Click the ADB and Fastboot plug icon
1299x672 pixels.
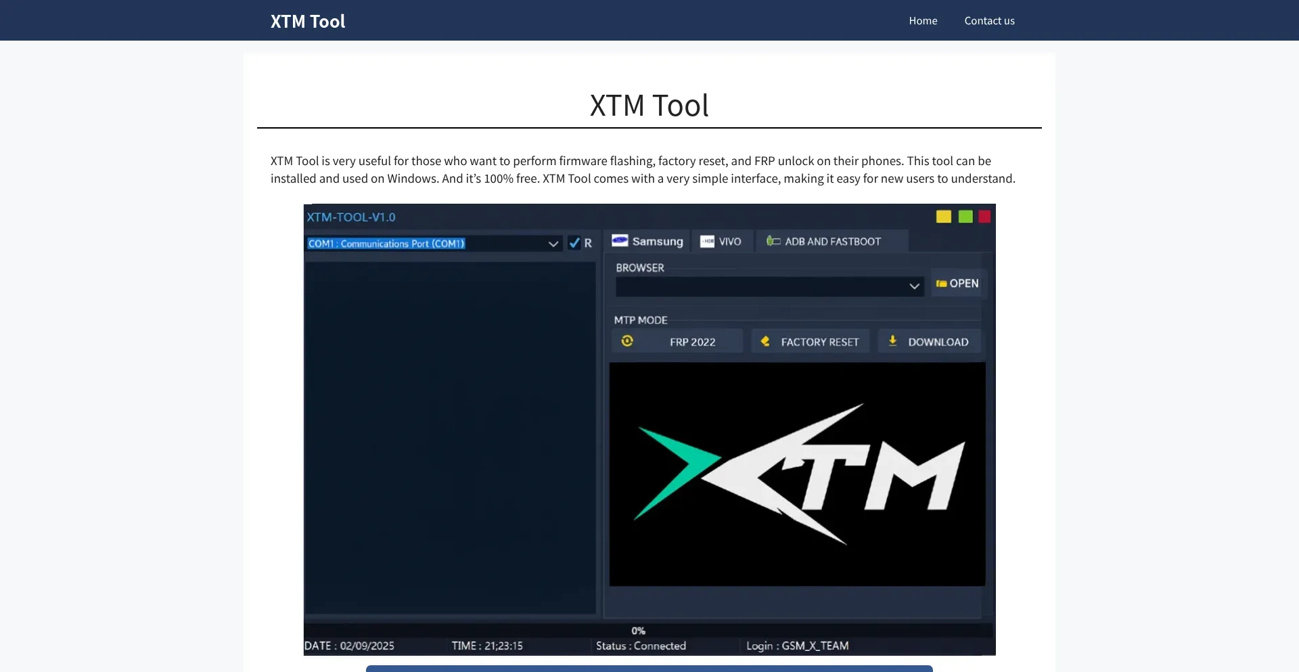pyautogui.click(x=773, y=241)
